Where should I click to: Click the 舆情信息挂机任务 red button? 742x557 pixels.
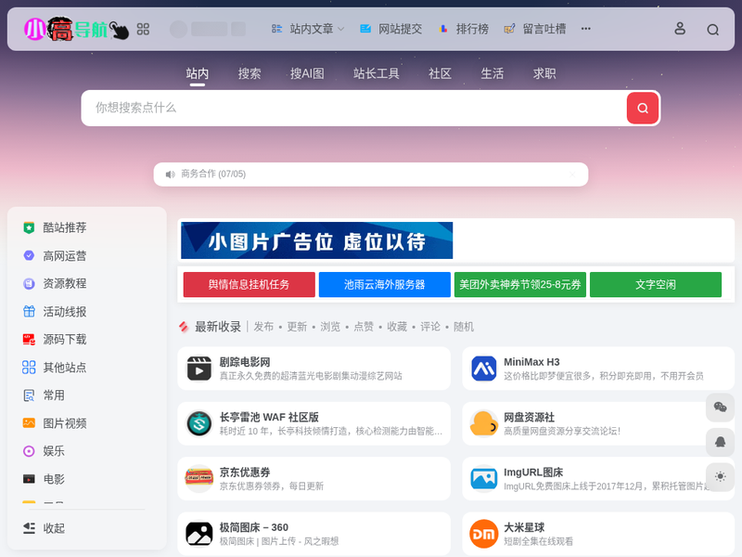249,285
